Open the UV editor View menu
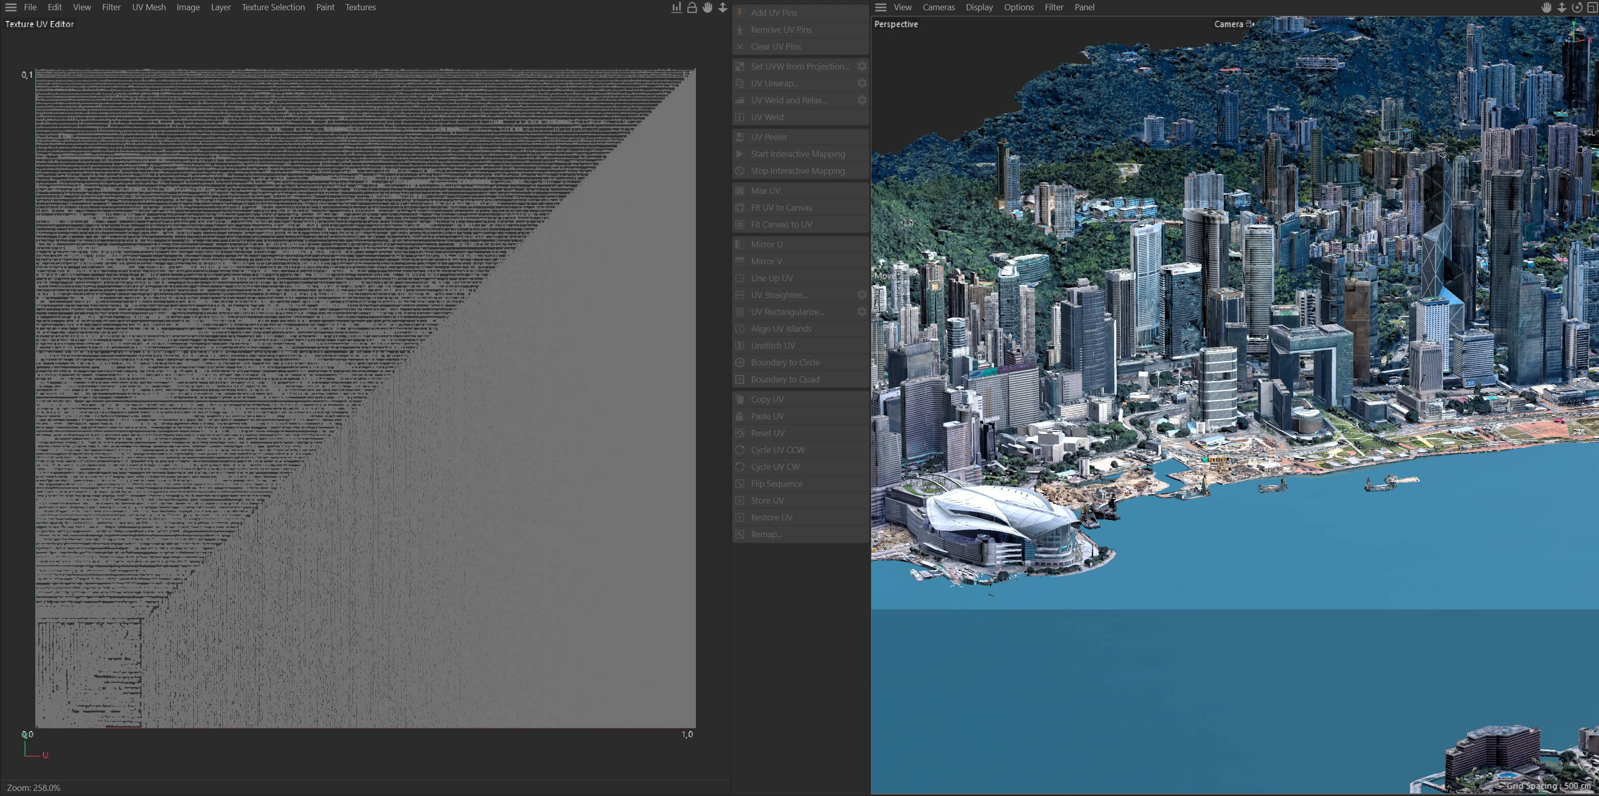This screenshot has width=1599, height=796. tap(81, 8)
